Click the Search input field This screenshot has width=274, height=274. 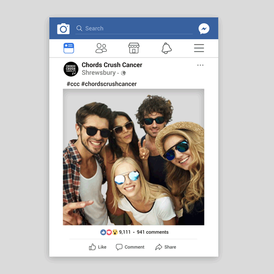click(134, 28)
